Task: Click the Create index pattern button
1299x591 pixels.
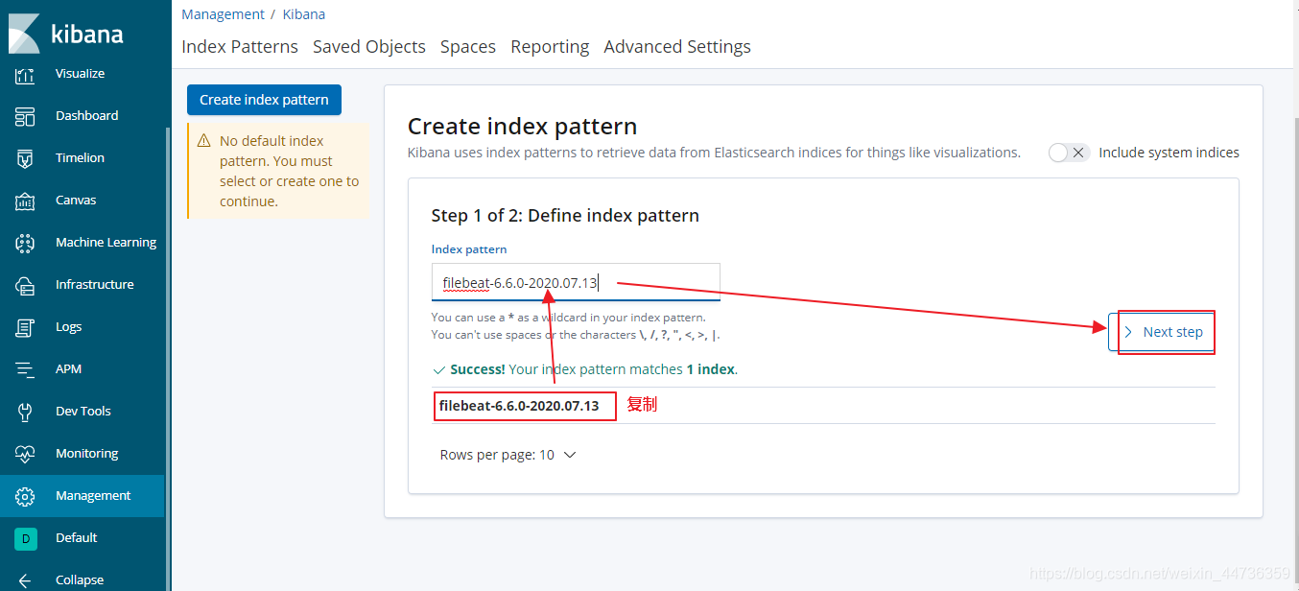Action: coord(264,100)
